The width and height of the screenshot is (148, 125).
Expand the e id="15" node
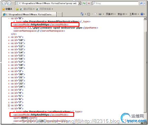[9, 56]
